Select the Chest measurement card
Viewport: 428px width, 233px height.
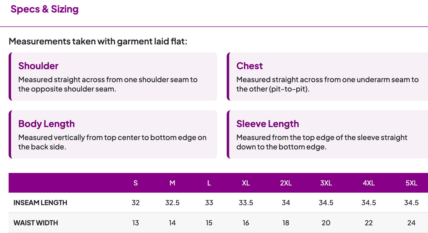point(327,76)
